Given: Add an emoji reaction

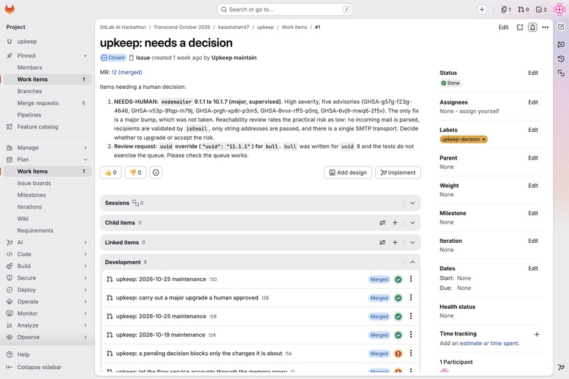Looking at the screenshot, I should point(156,172).
